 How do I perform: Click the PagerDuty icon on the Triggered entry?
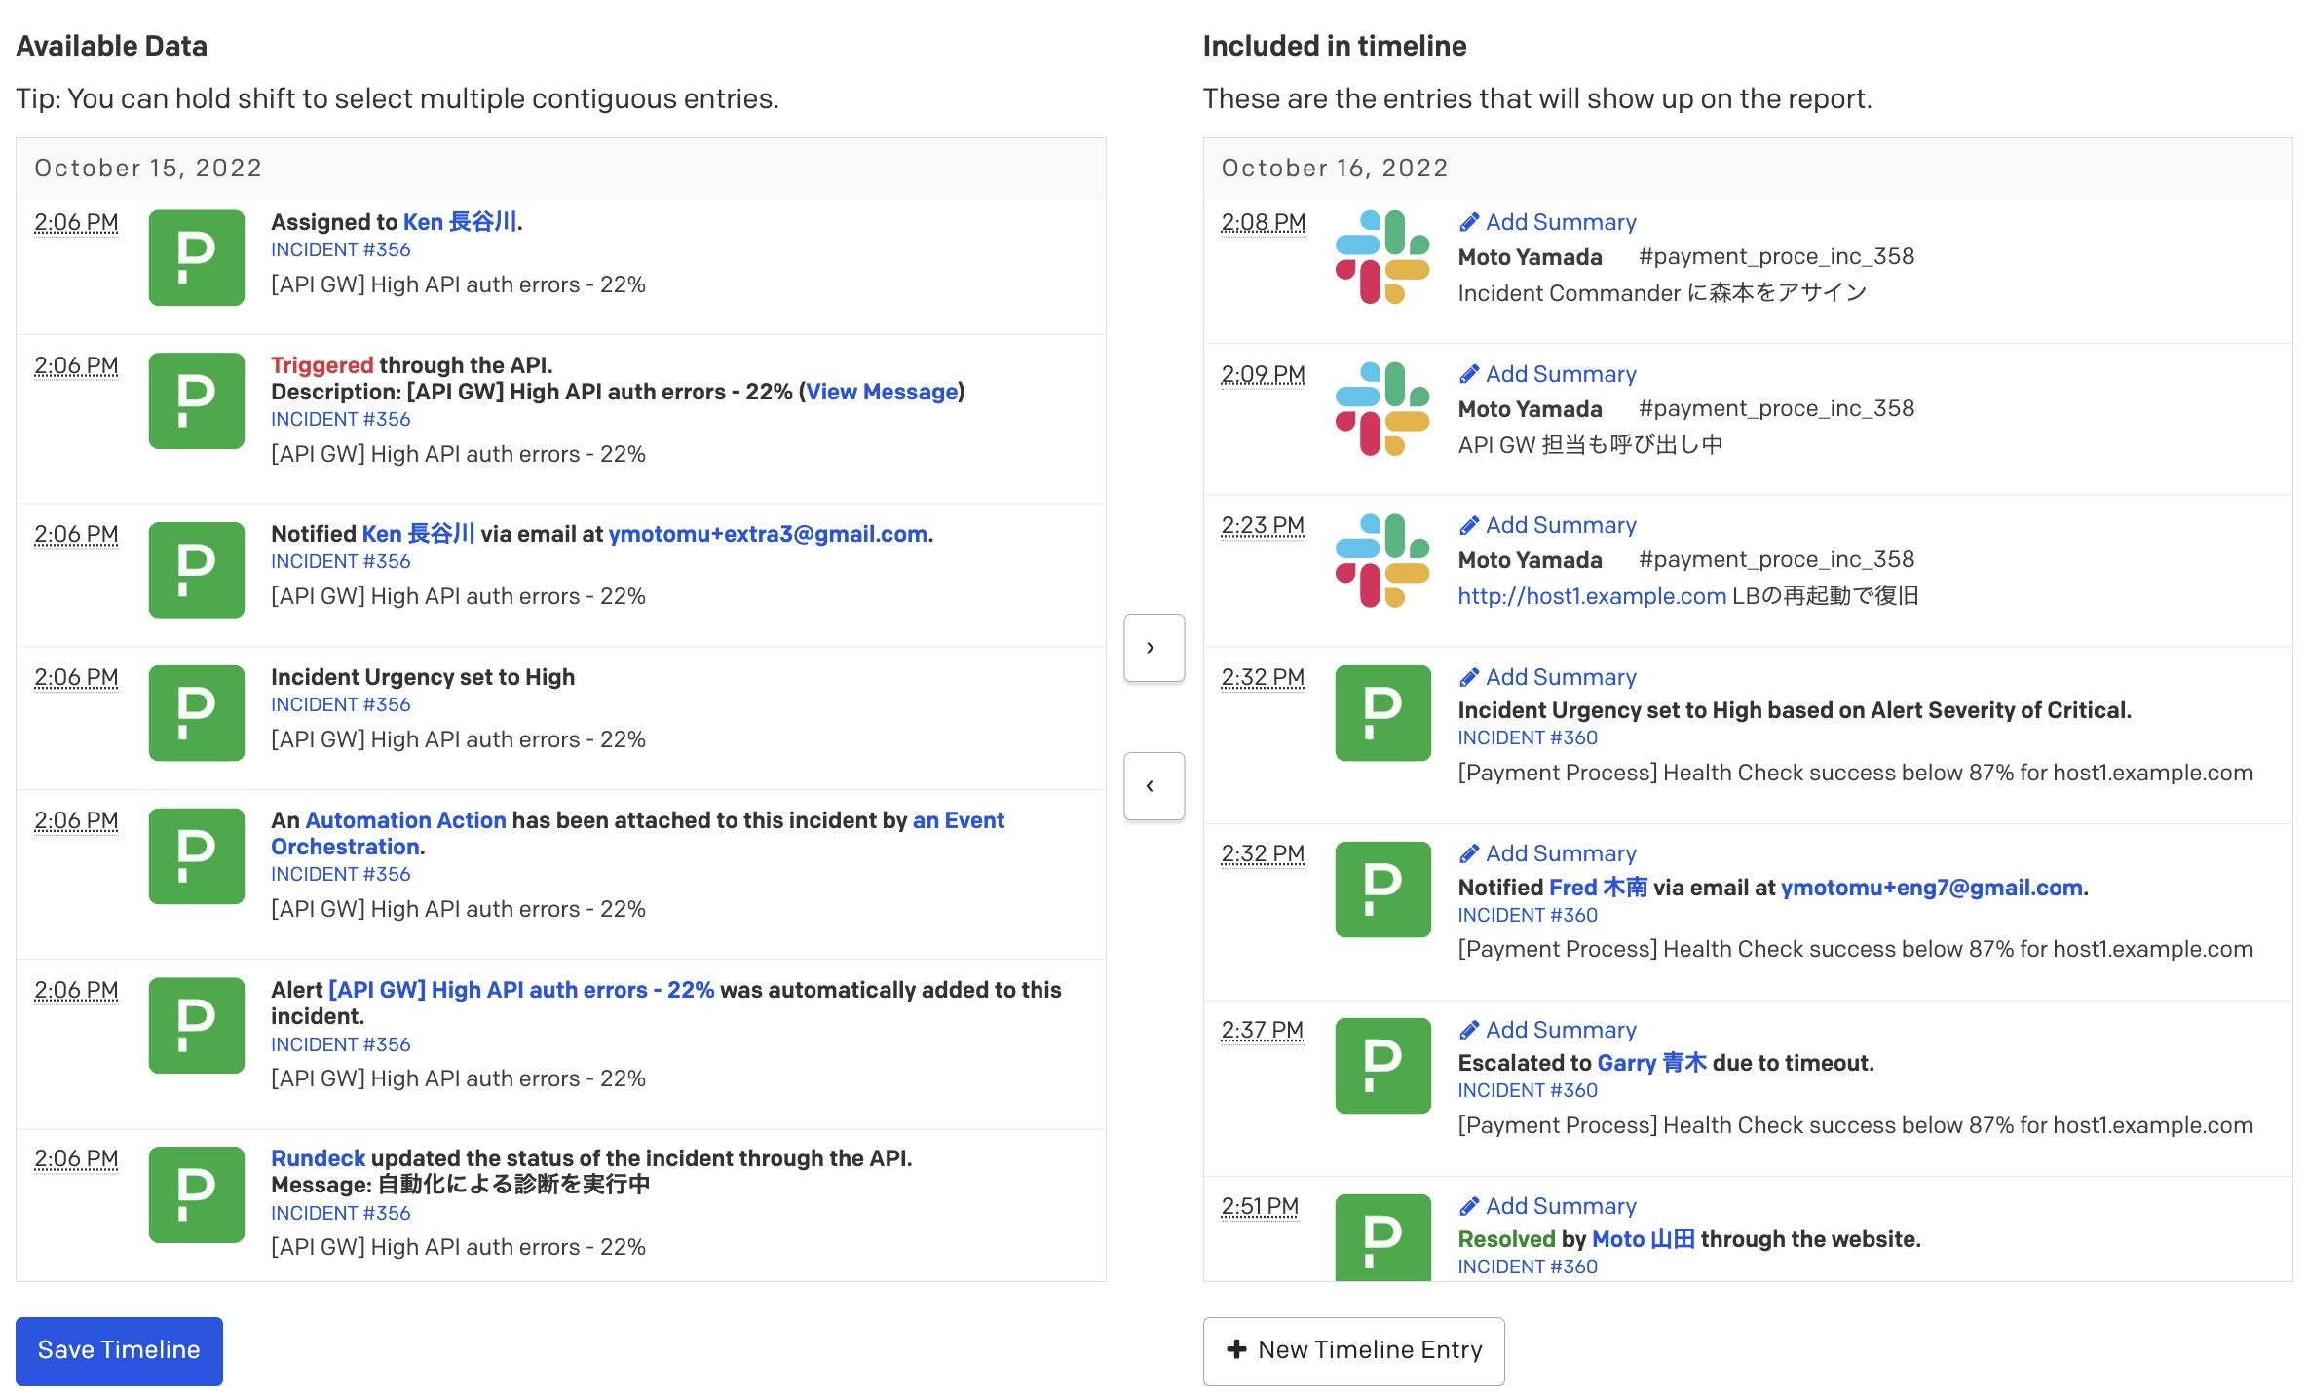(195, 401)
